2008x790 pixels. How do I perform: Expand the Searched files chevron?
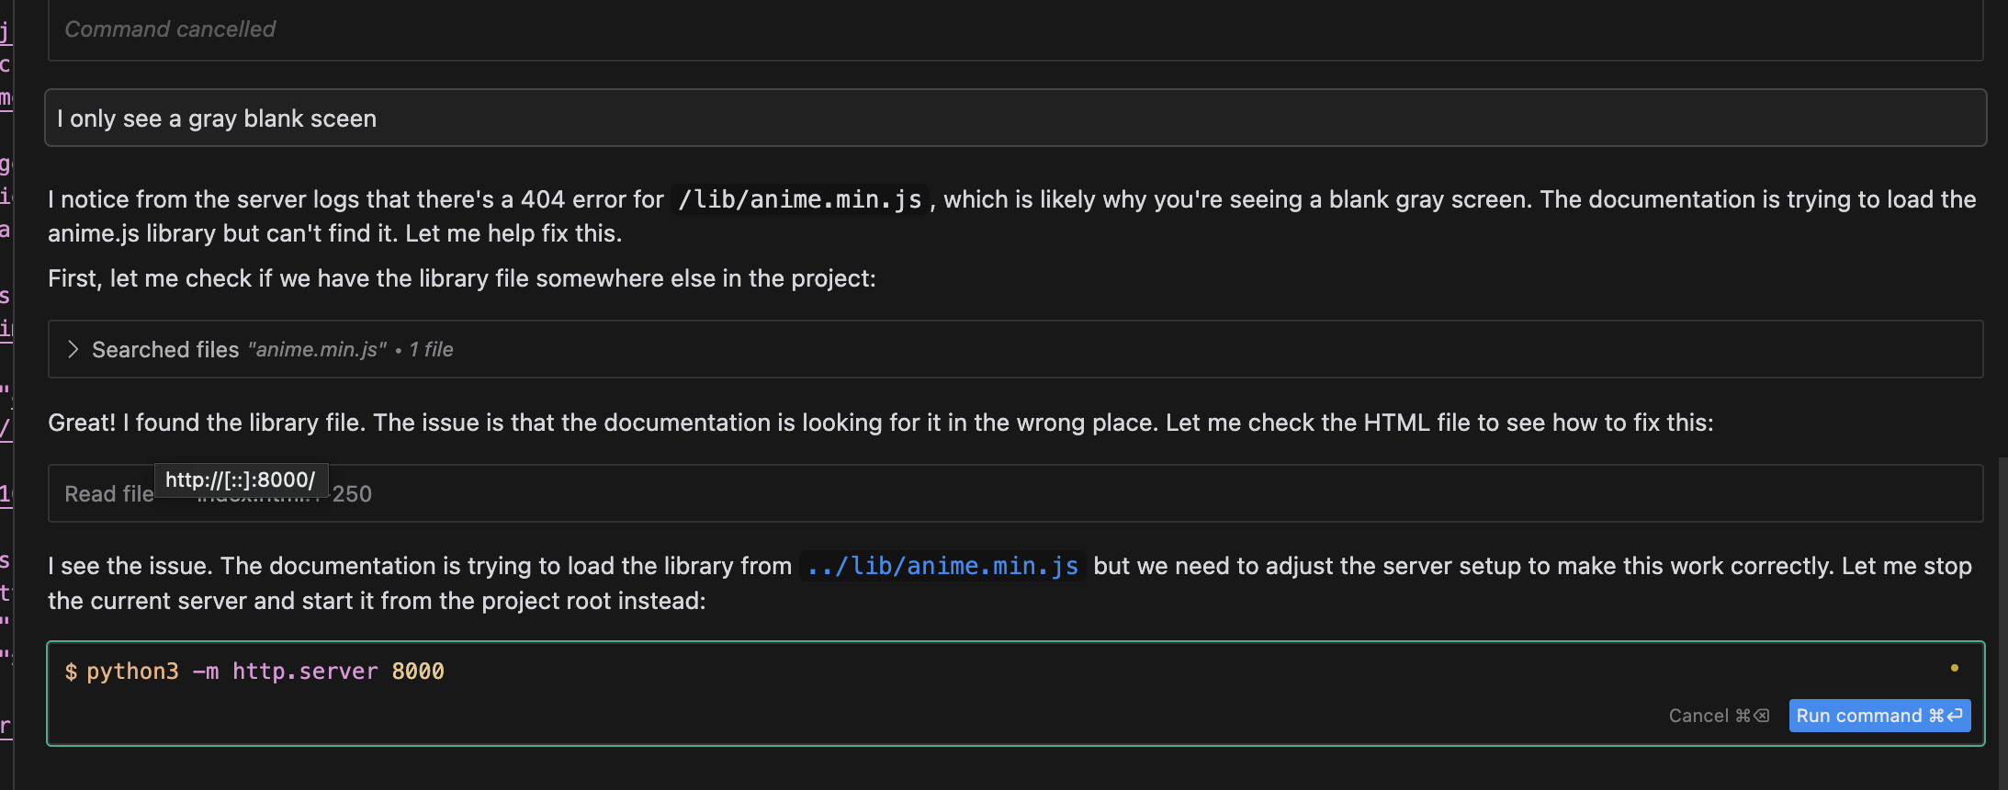(73, 350)
